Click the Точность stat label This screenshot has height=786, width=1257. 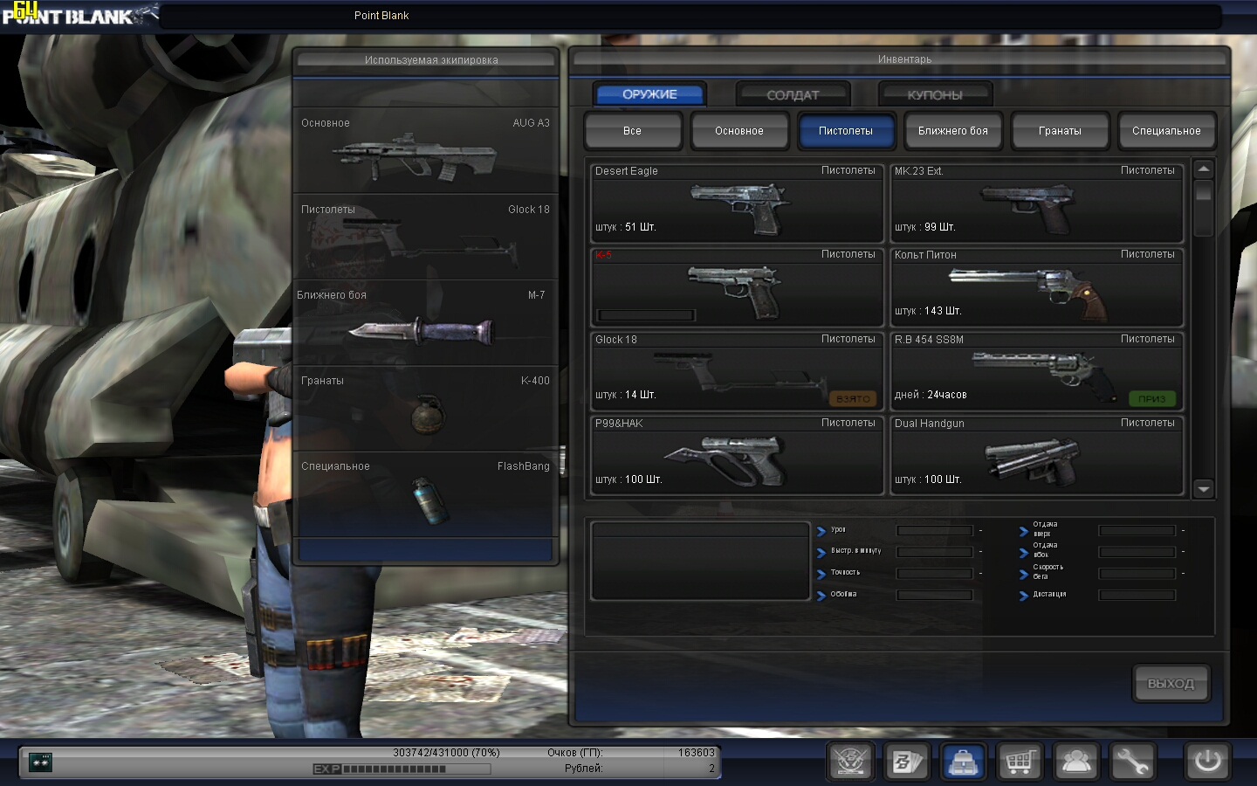tap(845, 573)
